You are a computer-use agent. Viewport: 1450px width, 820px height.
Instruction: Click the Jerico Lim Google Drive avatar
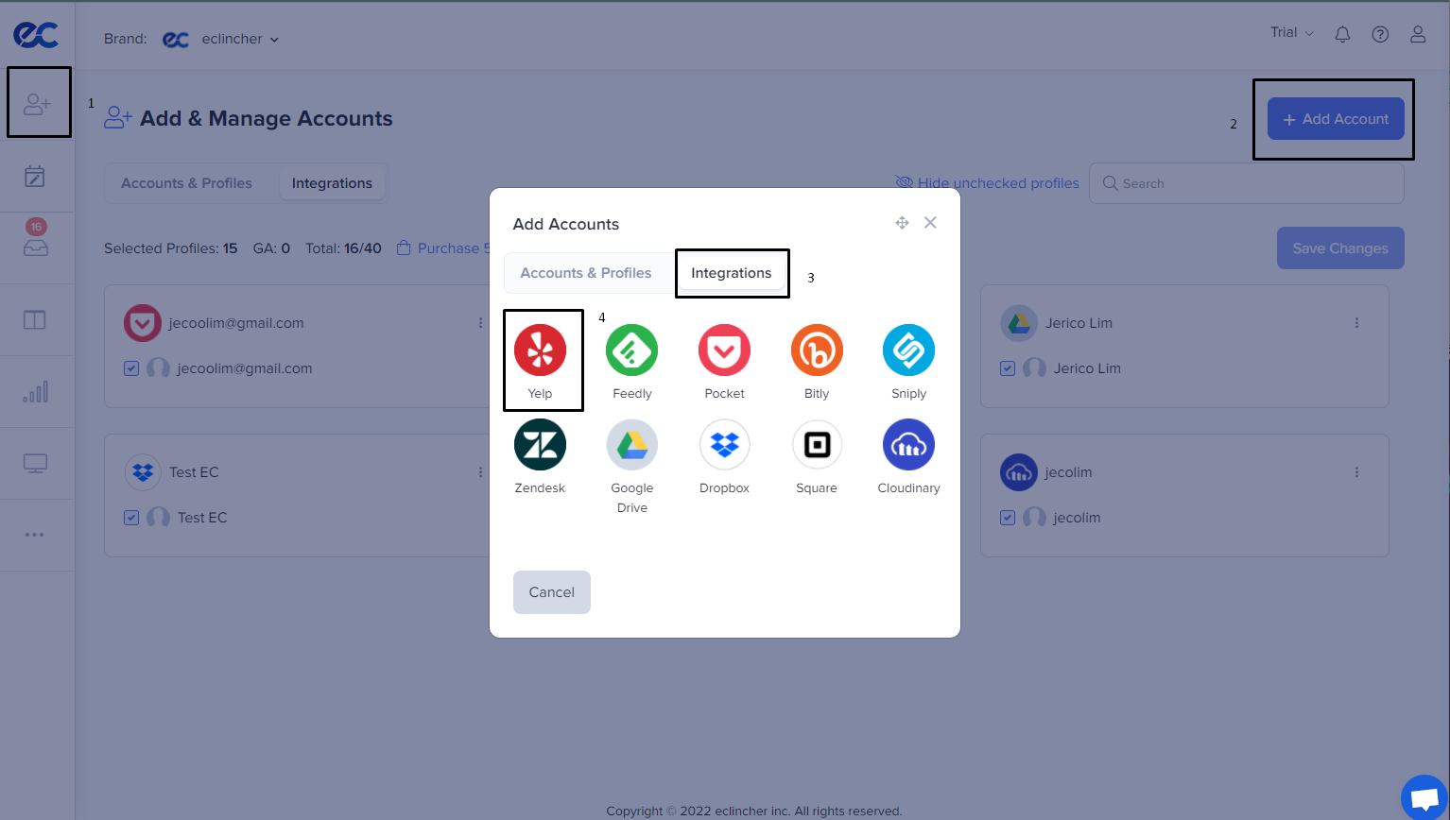1019,323
